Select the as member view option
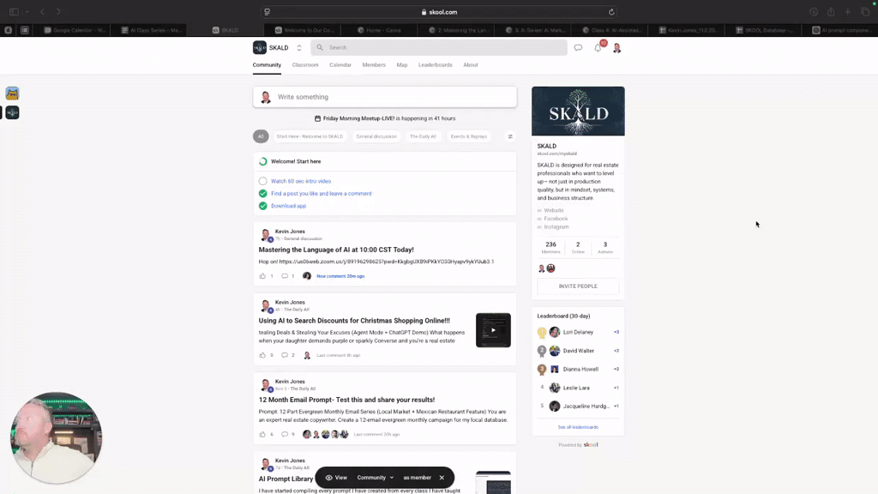Image resolution: width=878 pixels, height=494 pixels. [418, 478]
